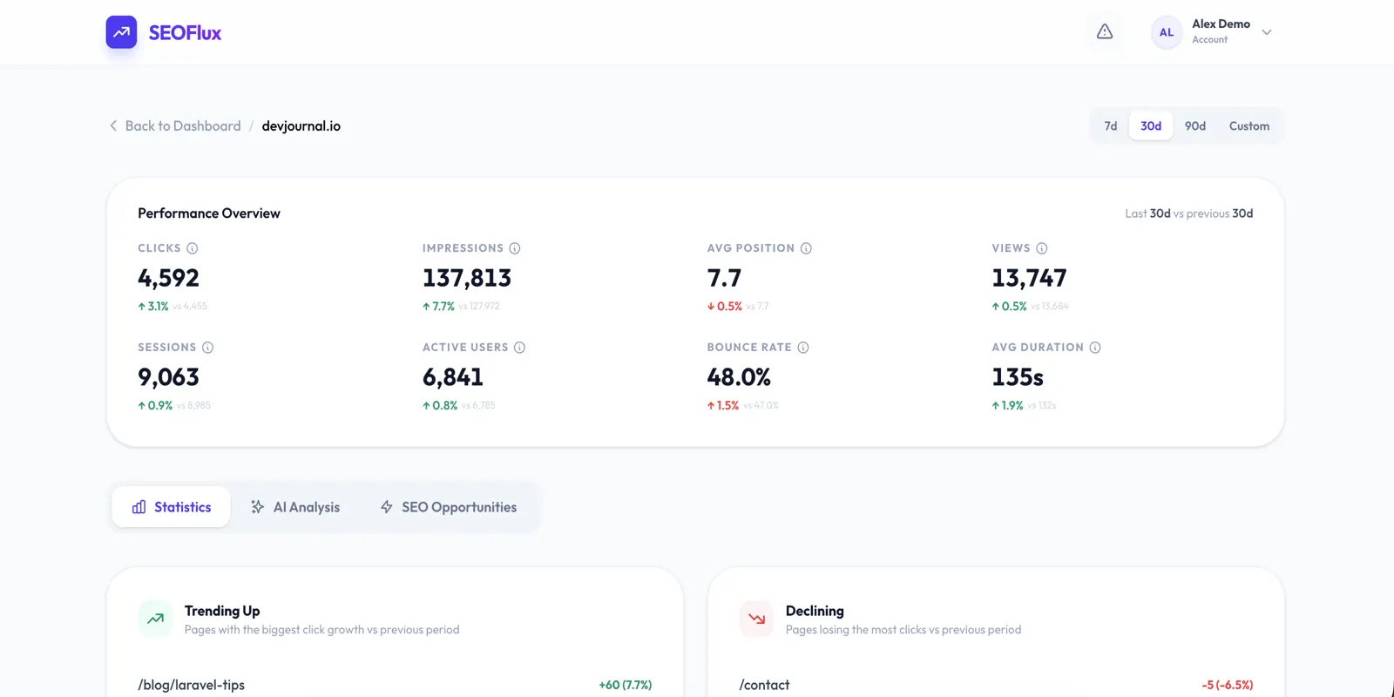Select the 90d time range

click(1195, 125)
